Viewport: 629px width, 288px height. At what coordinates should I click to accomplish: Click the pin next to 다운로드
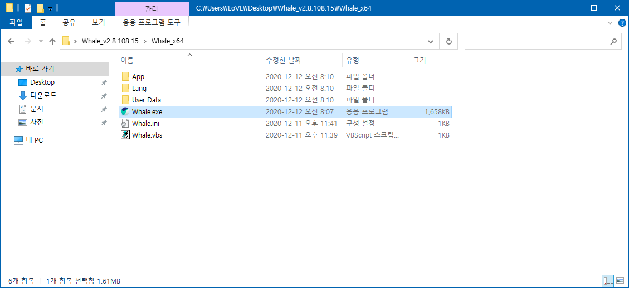tap(104, 96)
